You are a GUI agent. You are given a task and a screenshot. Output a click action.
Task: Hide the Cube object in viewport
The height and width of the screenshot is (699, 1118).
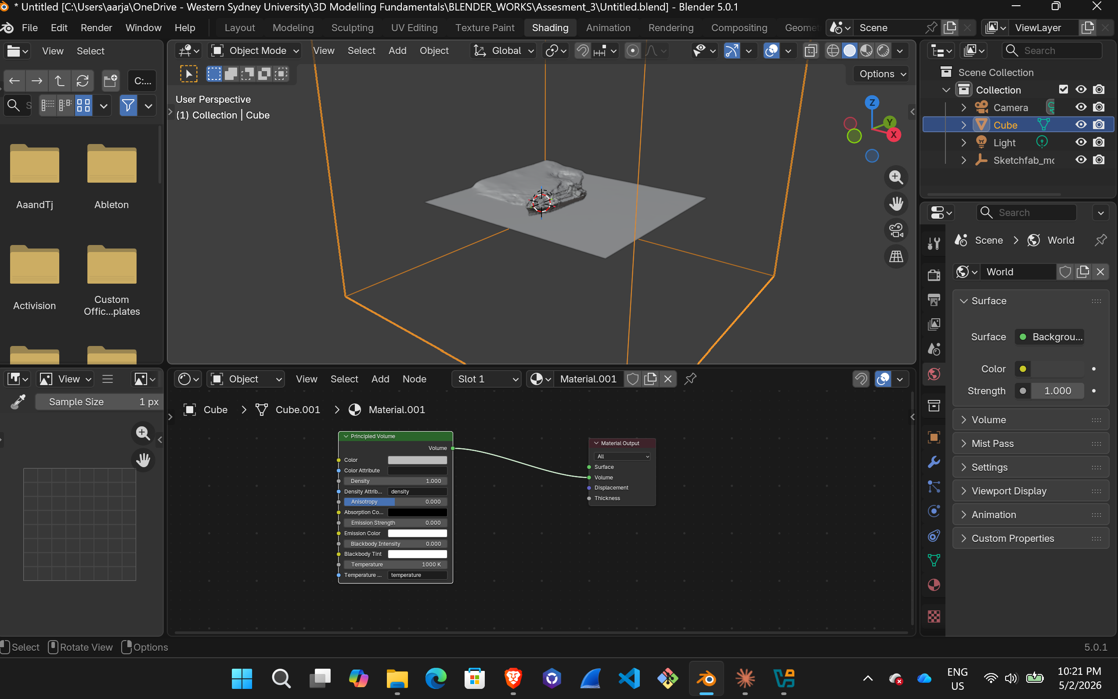1081,125
